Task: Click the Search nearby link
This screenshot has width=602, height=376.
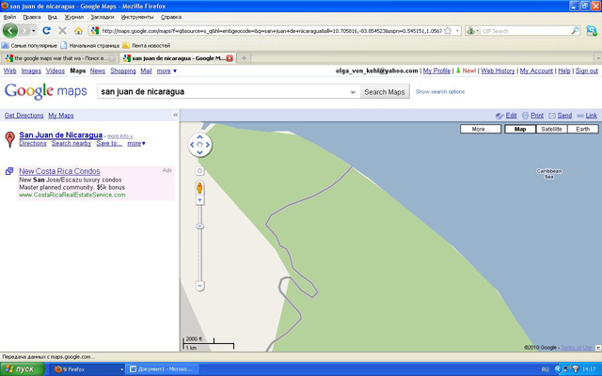Action: pyautogui.click(x=71, y=144)
